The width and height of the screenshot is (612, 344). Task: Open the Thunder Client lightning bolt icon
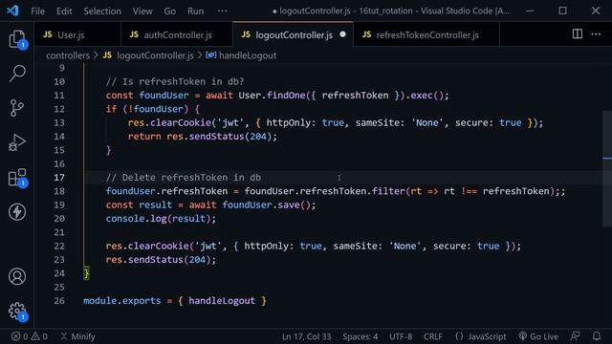pos(17,212)
